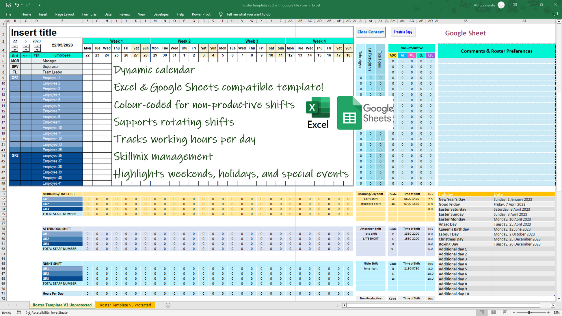Screen dimensions: 562x316
Task: Click the Save icon in Quick Access
Action: [x=8, y=5]
